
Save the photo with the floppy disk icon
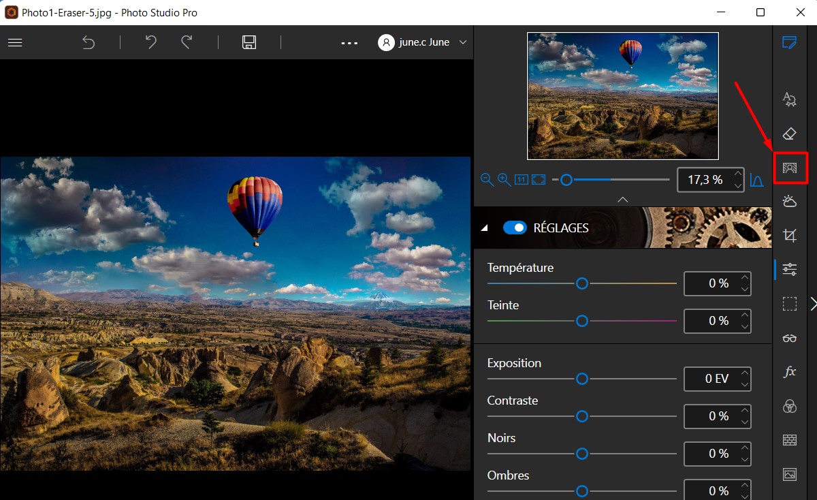(x=249, y=42)
